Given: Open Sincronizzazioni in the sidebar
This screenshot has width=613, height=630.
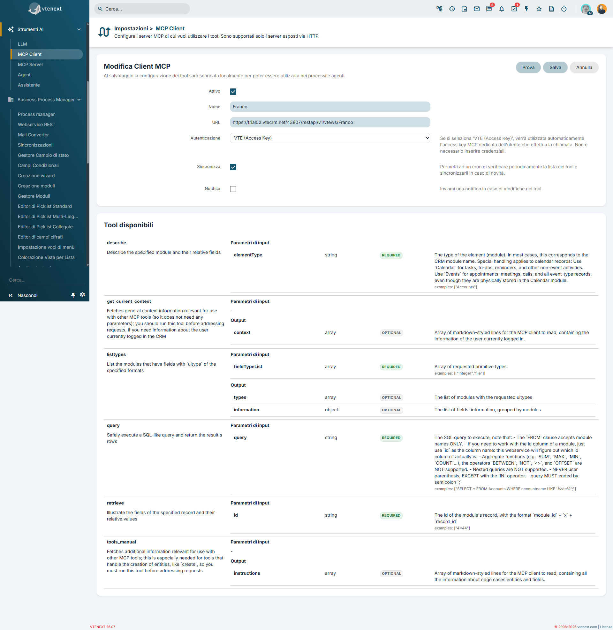Looking at the screenshot, I should point(35,145).
